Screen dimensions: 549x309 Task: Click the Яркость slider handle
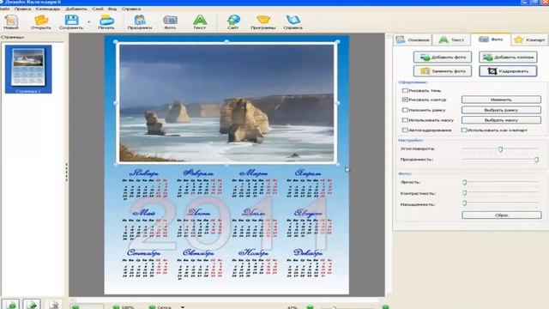(465, 183)
